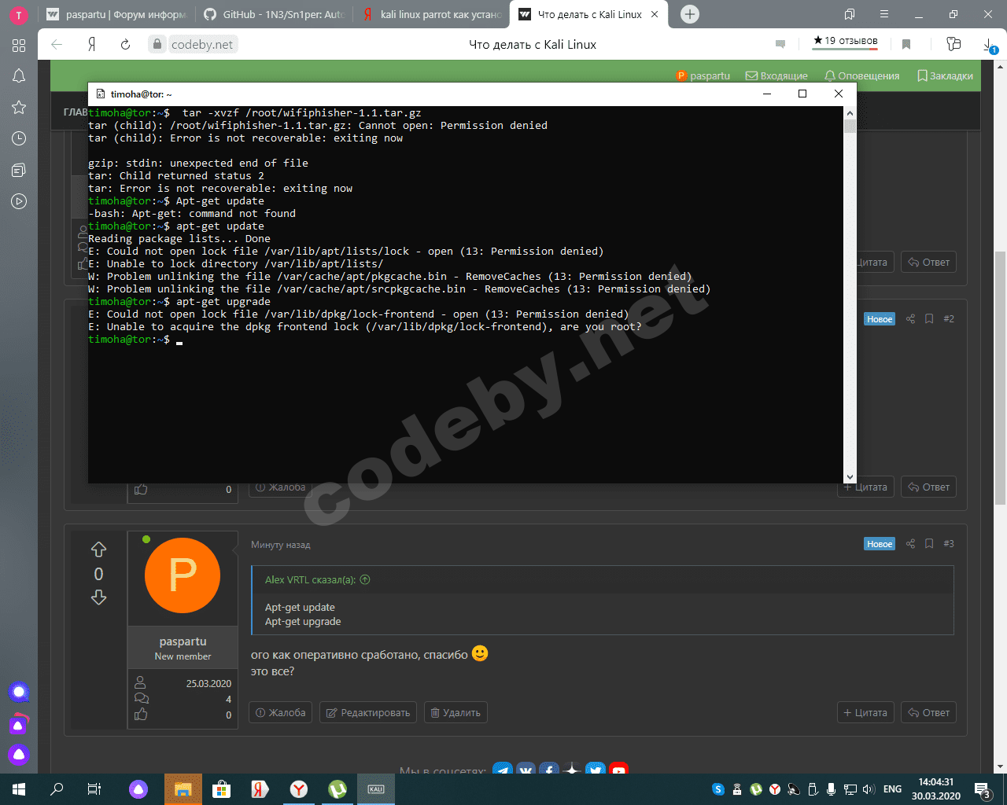Open the site lock security icon

pyautogui.click(x=157, y=45)
